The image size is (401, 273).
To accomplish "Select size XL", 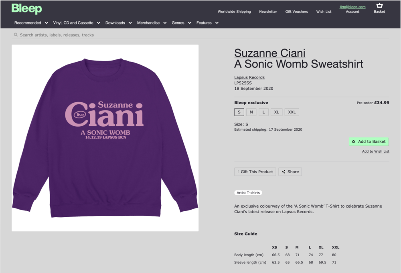I will pos(276,112).
